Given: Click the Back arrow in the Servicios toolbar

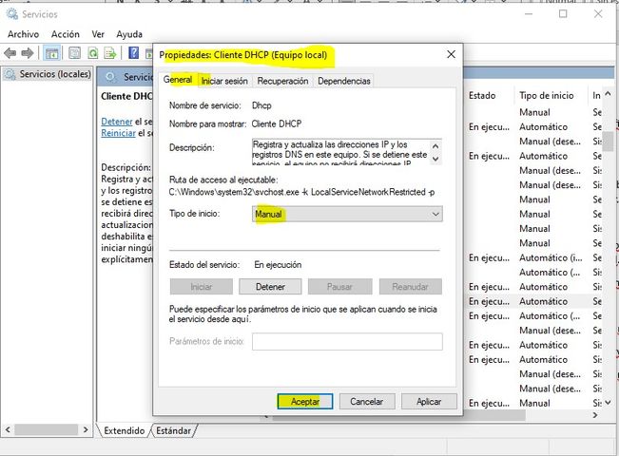Looking at the screenshot, I should point(10,53).
